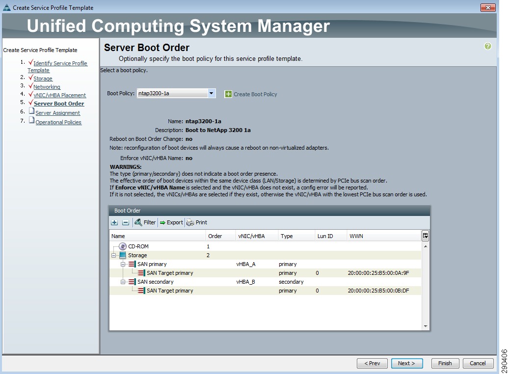This screenshot has height=374, width=508.
Task: Click the secondary type cell
Action: click(x=291, y=282)
